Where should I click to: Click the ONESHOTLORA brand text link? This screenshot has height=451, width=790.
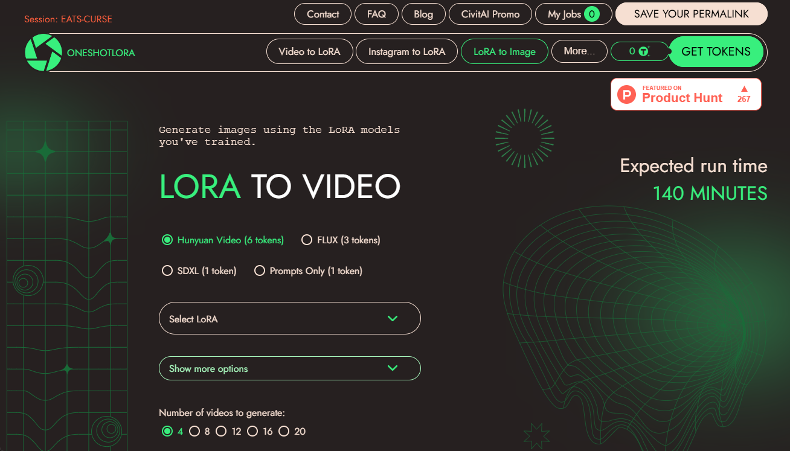pyautogui.click(x=101, y=53)
